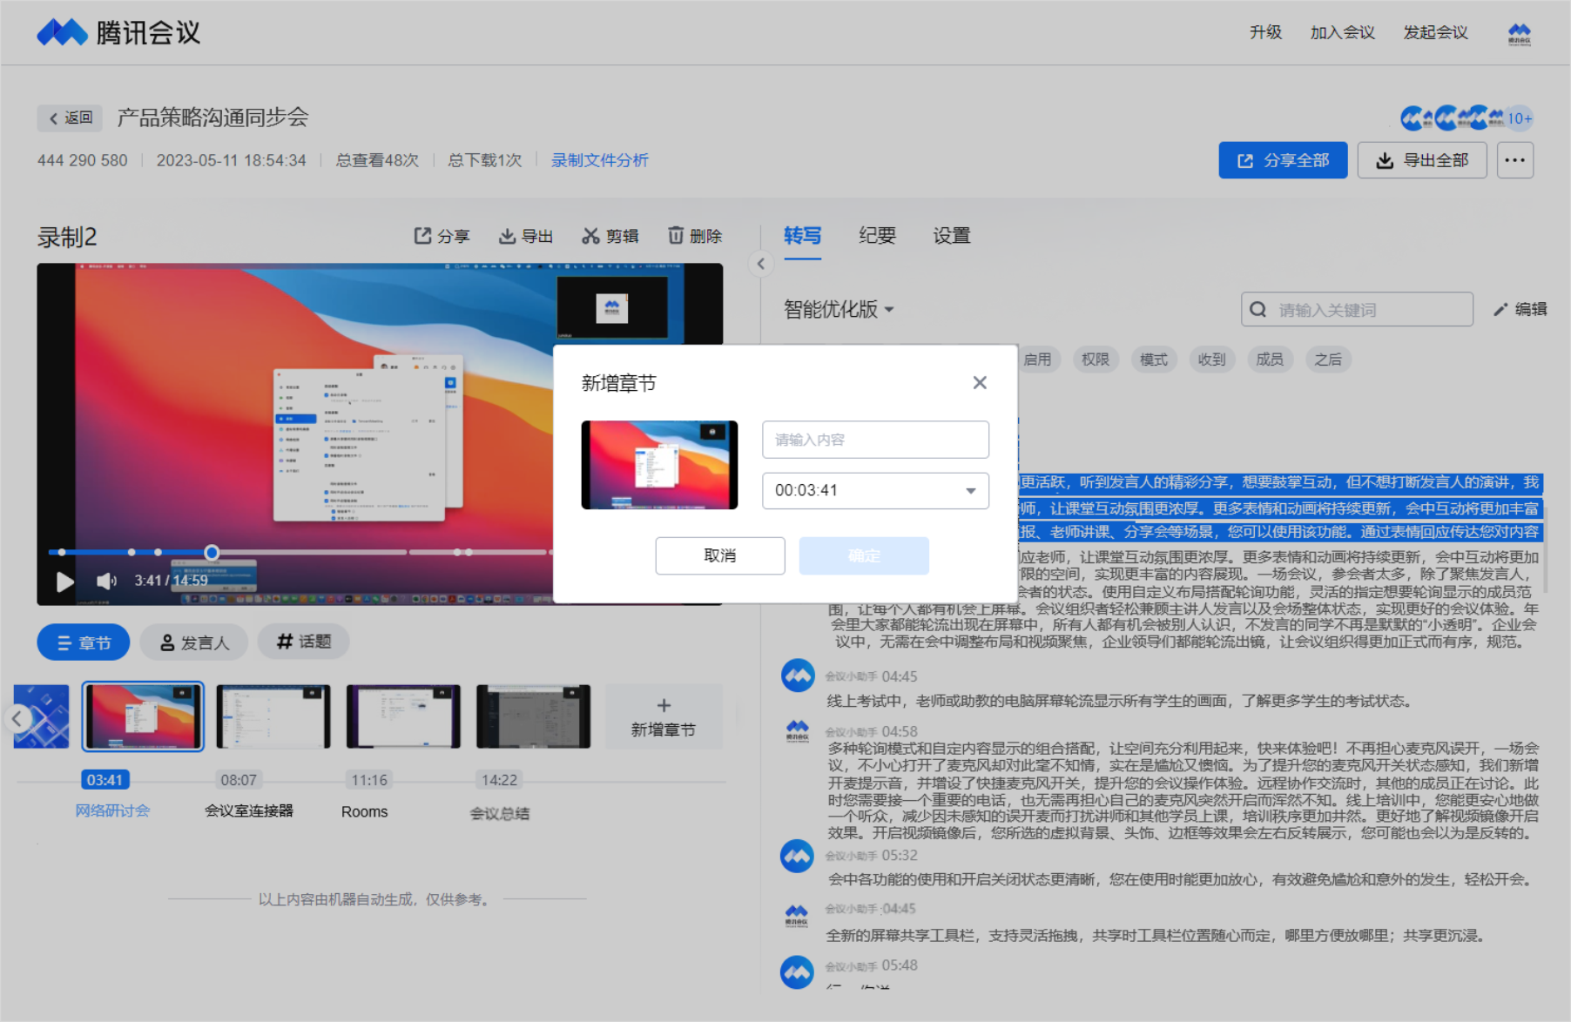Click 导出全部 button

coord(1422,160)
